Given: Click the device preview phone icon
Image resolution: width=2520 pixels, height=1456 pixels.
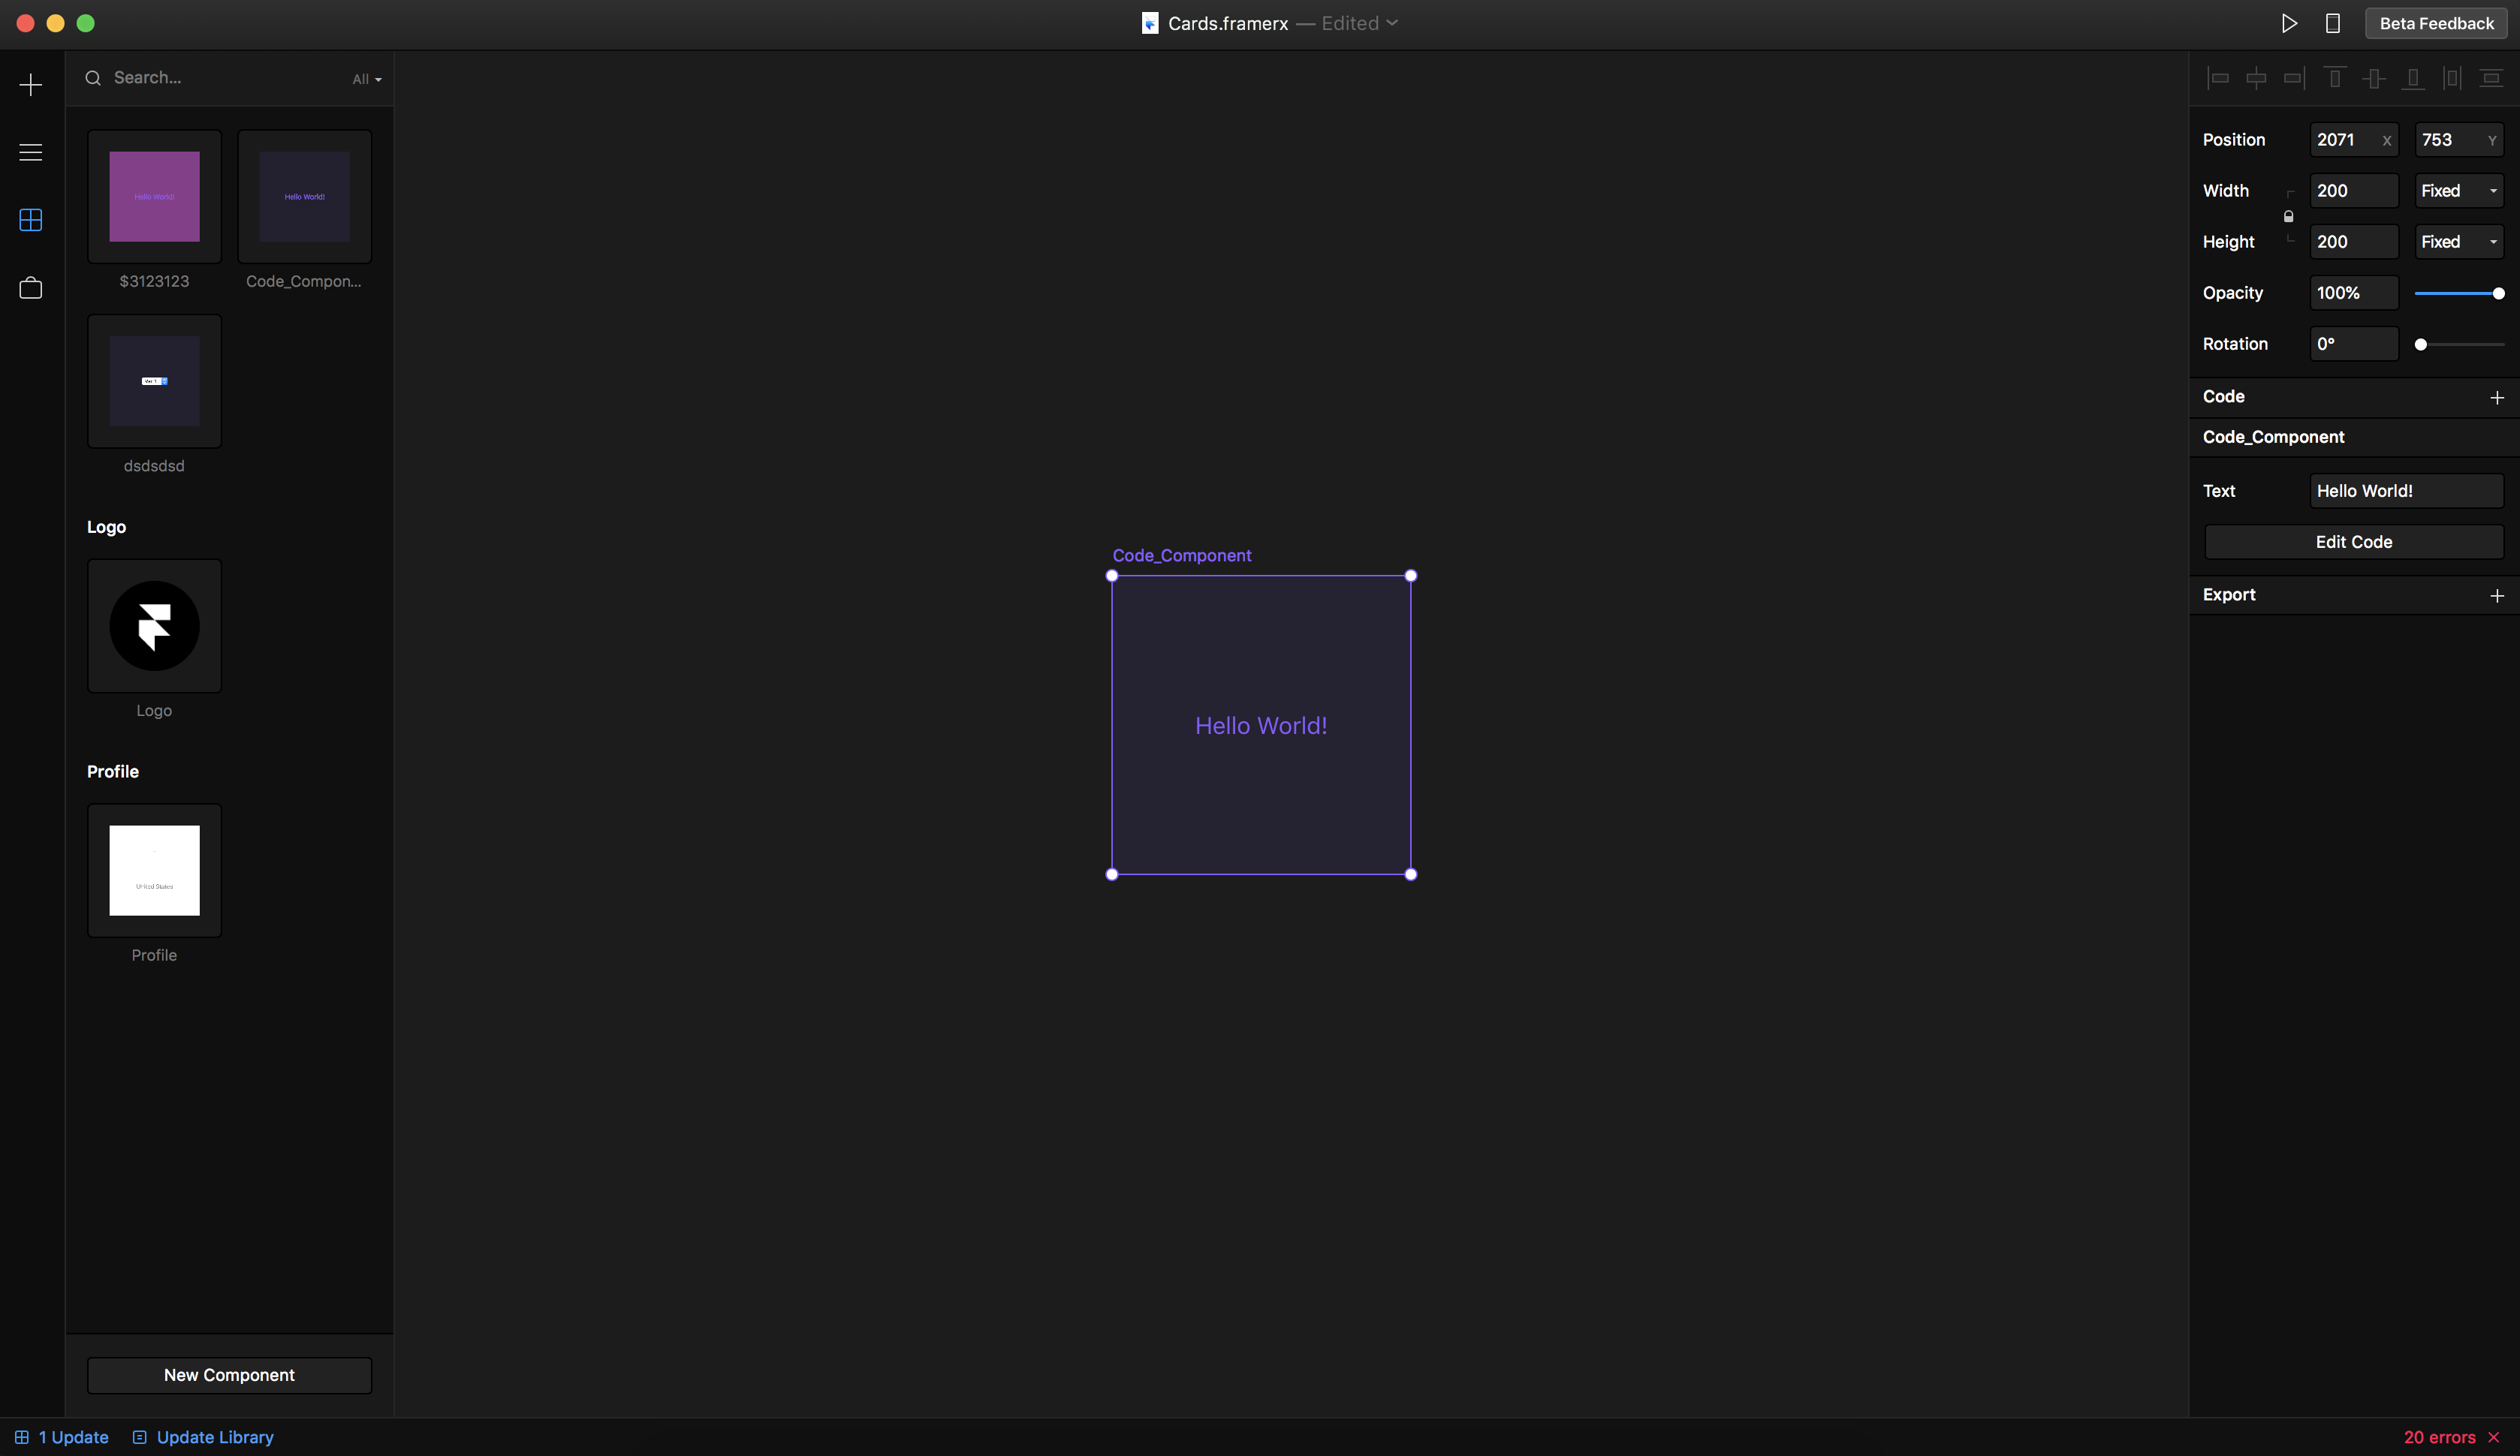Looking at the screenshot, I should coord(2333,23).
